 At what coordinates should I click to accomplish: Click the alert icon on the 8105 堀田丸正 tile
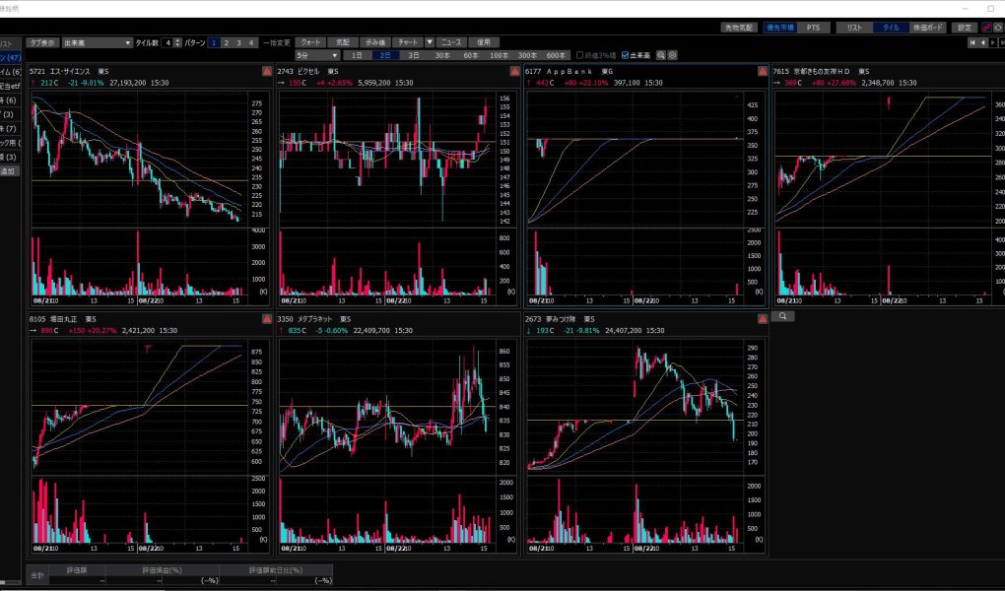coord(267,320)
